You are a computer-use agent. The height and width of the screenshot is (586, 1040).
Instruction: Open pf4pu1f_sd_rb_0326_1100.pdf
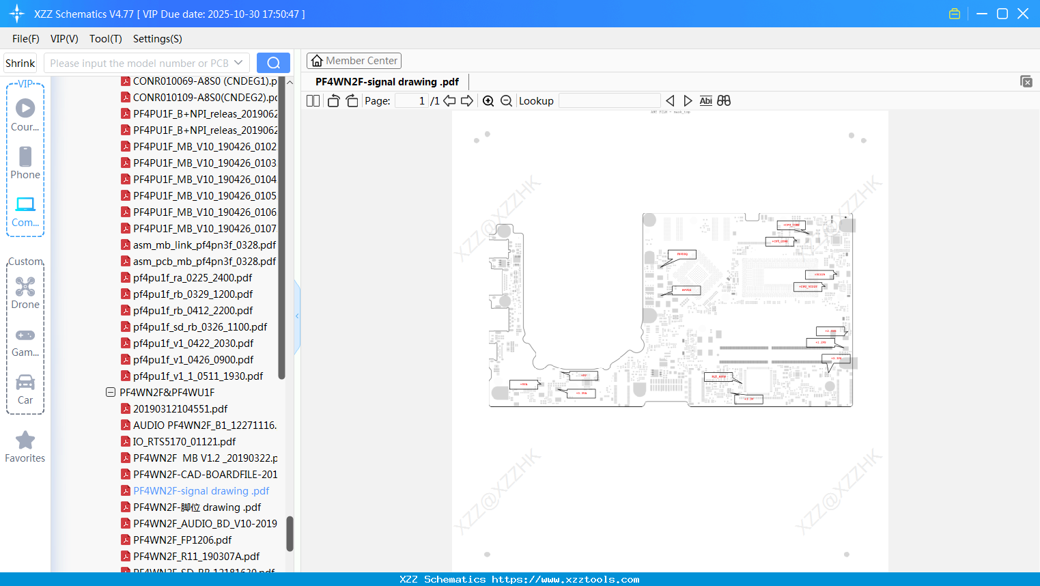point(194,327)
